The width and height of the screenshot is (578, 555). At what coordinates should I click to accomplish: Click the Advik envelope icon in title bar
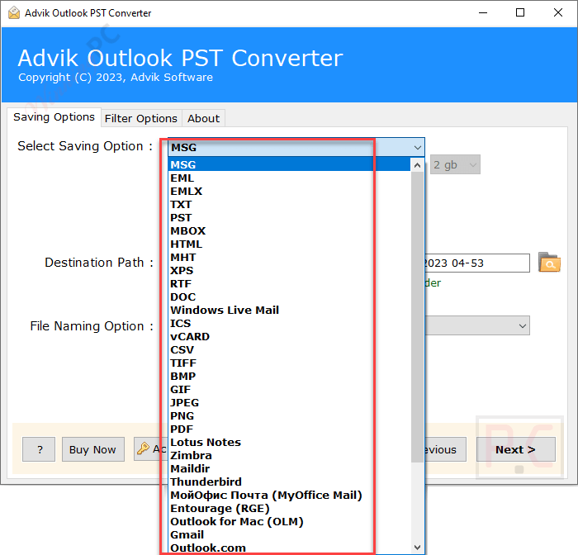tap(14, 13)
